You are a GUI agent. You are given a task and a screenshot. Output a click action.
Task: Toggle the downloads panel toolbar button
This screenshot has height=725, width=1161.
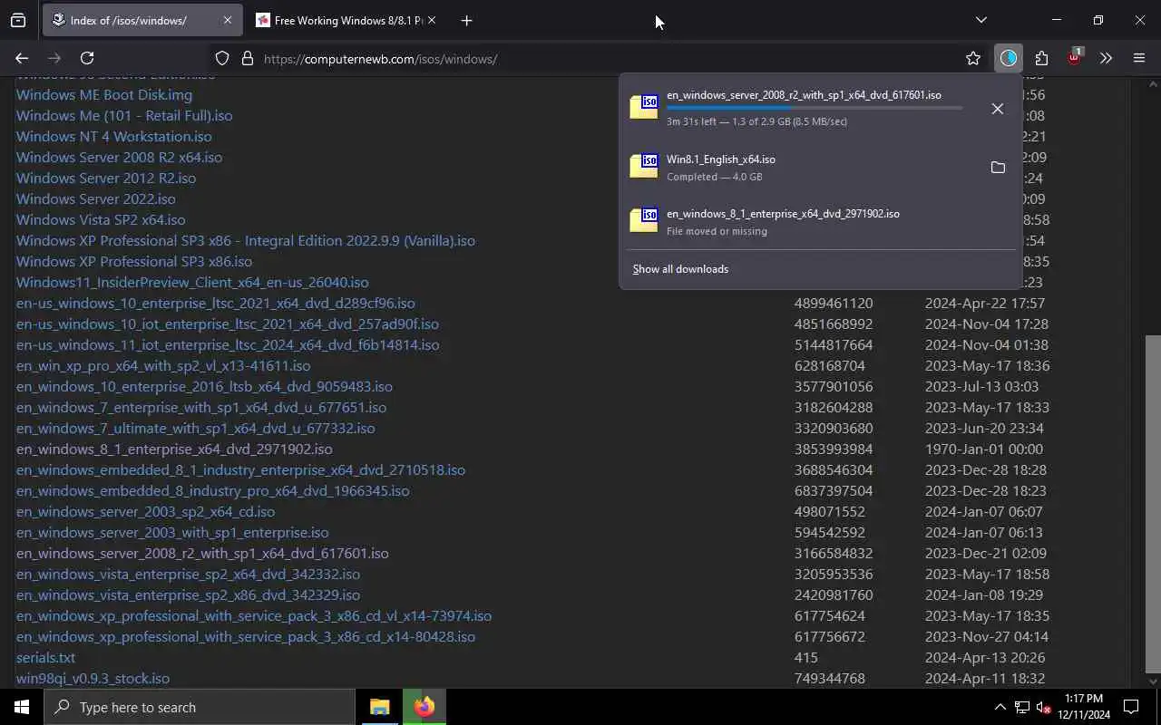(1009, 58)
